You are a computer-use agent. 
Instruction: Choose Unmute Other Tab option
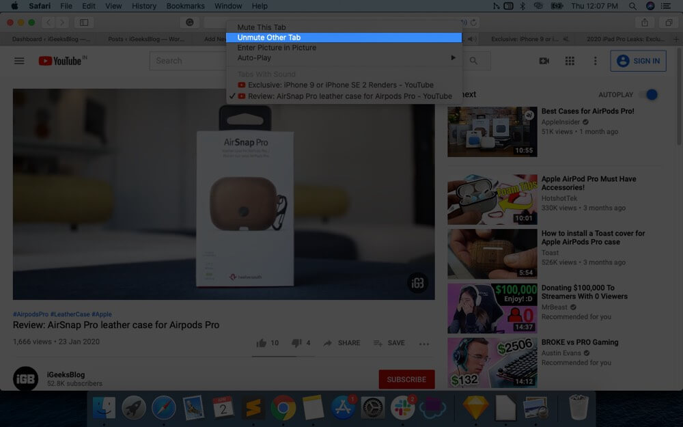344,38
